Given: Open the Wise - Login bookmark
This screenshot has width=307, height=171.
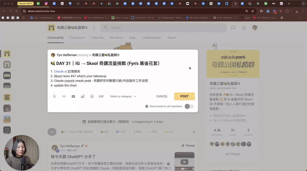Looking at the screenshot, I should pos(120,18).
